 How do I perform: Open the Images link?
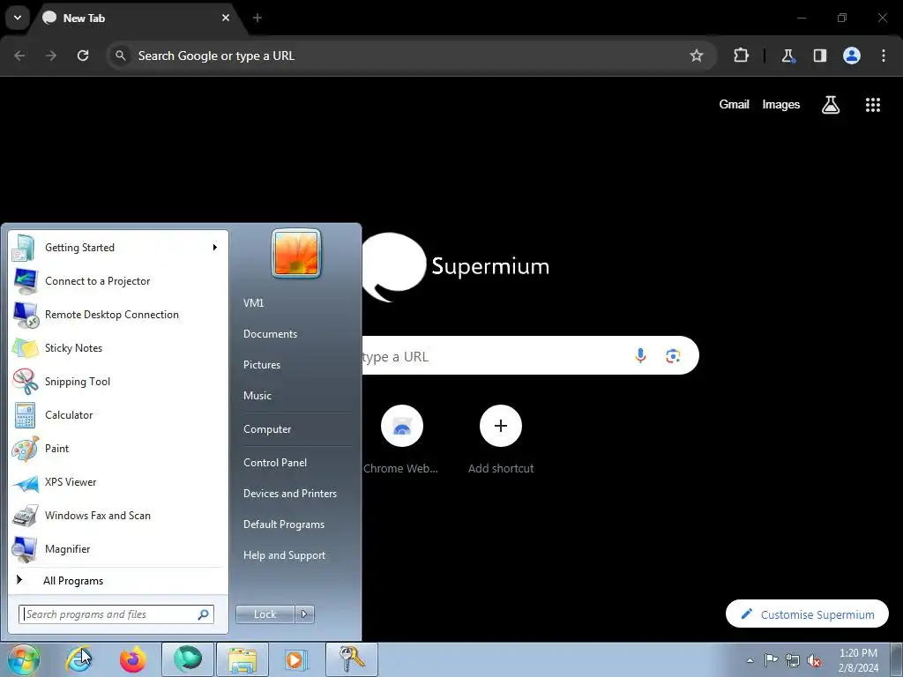point(781,104)
